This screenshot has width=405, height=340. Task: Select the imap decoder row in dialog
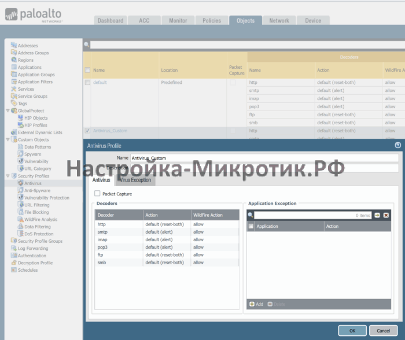click(x=167, y=239)
